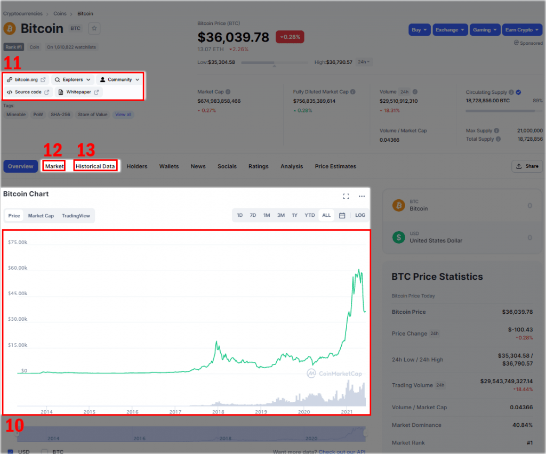Open the Earn Crypto dropdown
The image size is (546, 454).
coord(523,30)
